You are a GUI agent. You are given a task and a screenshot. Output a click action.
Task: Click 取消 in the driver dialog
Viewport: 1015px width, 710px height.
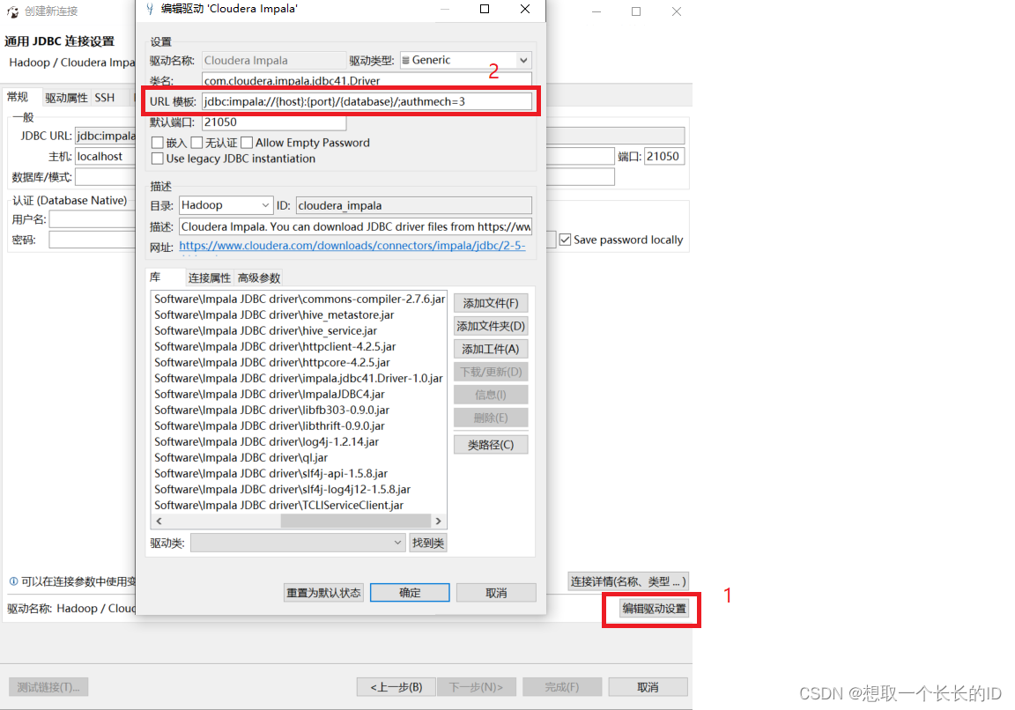pos(497,592)
